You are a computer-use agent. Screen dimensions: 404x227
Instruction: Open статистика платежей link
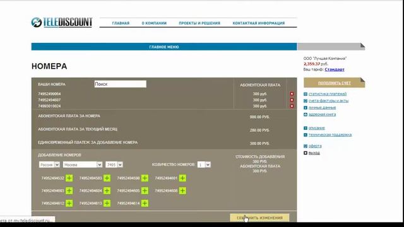click(x=328, y=94)
